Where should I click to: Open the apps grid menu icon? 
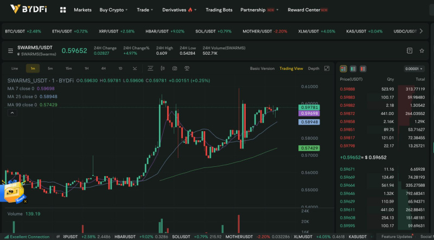(63, 10)
